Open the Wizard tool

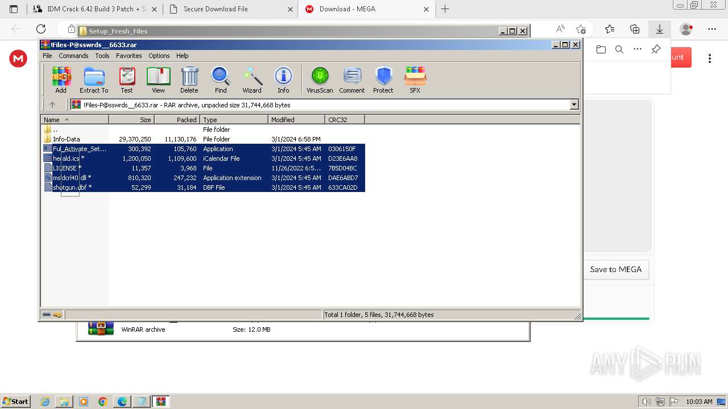pos(252,80)
